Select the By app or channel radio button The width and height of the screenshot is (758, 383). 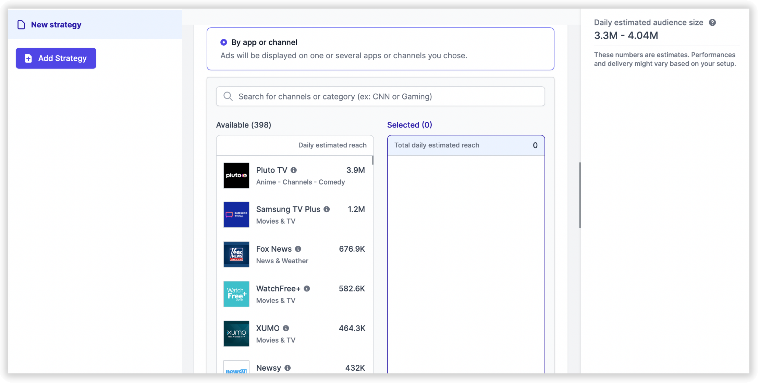point(223,42)
